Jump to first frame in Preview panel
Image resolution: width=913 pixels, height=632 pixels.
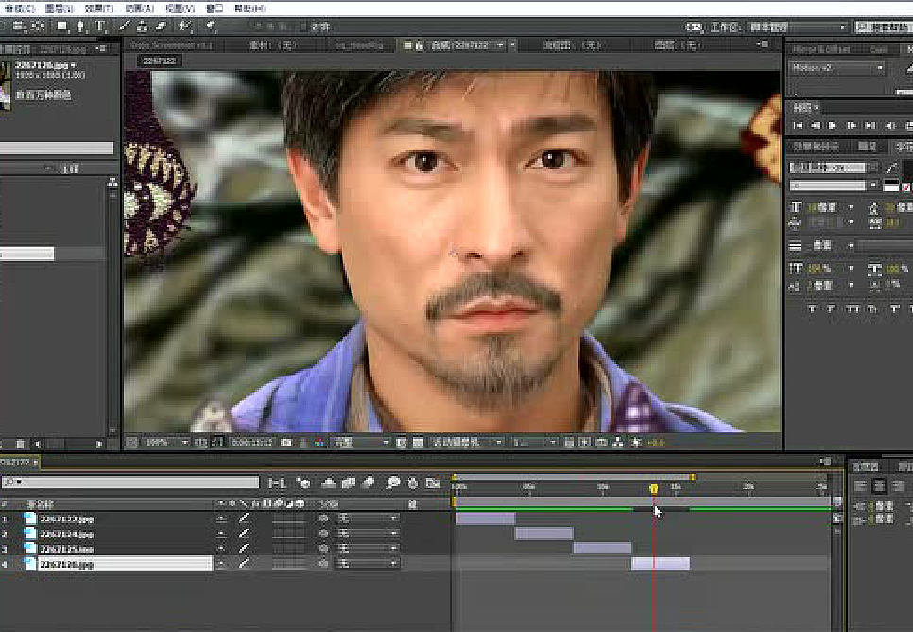click(x=799, y=125)
